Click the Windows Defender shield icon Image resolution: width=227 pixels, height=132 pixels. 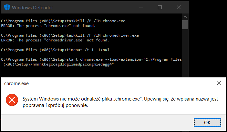pyautogui.click(x=7, y=7)
